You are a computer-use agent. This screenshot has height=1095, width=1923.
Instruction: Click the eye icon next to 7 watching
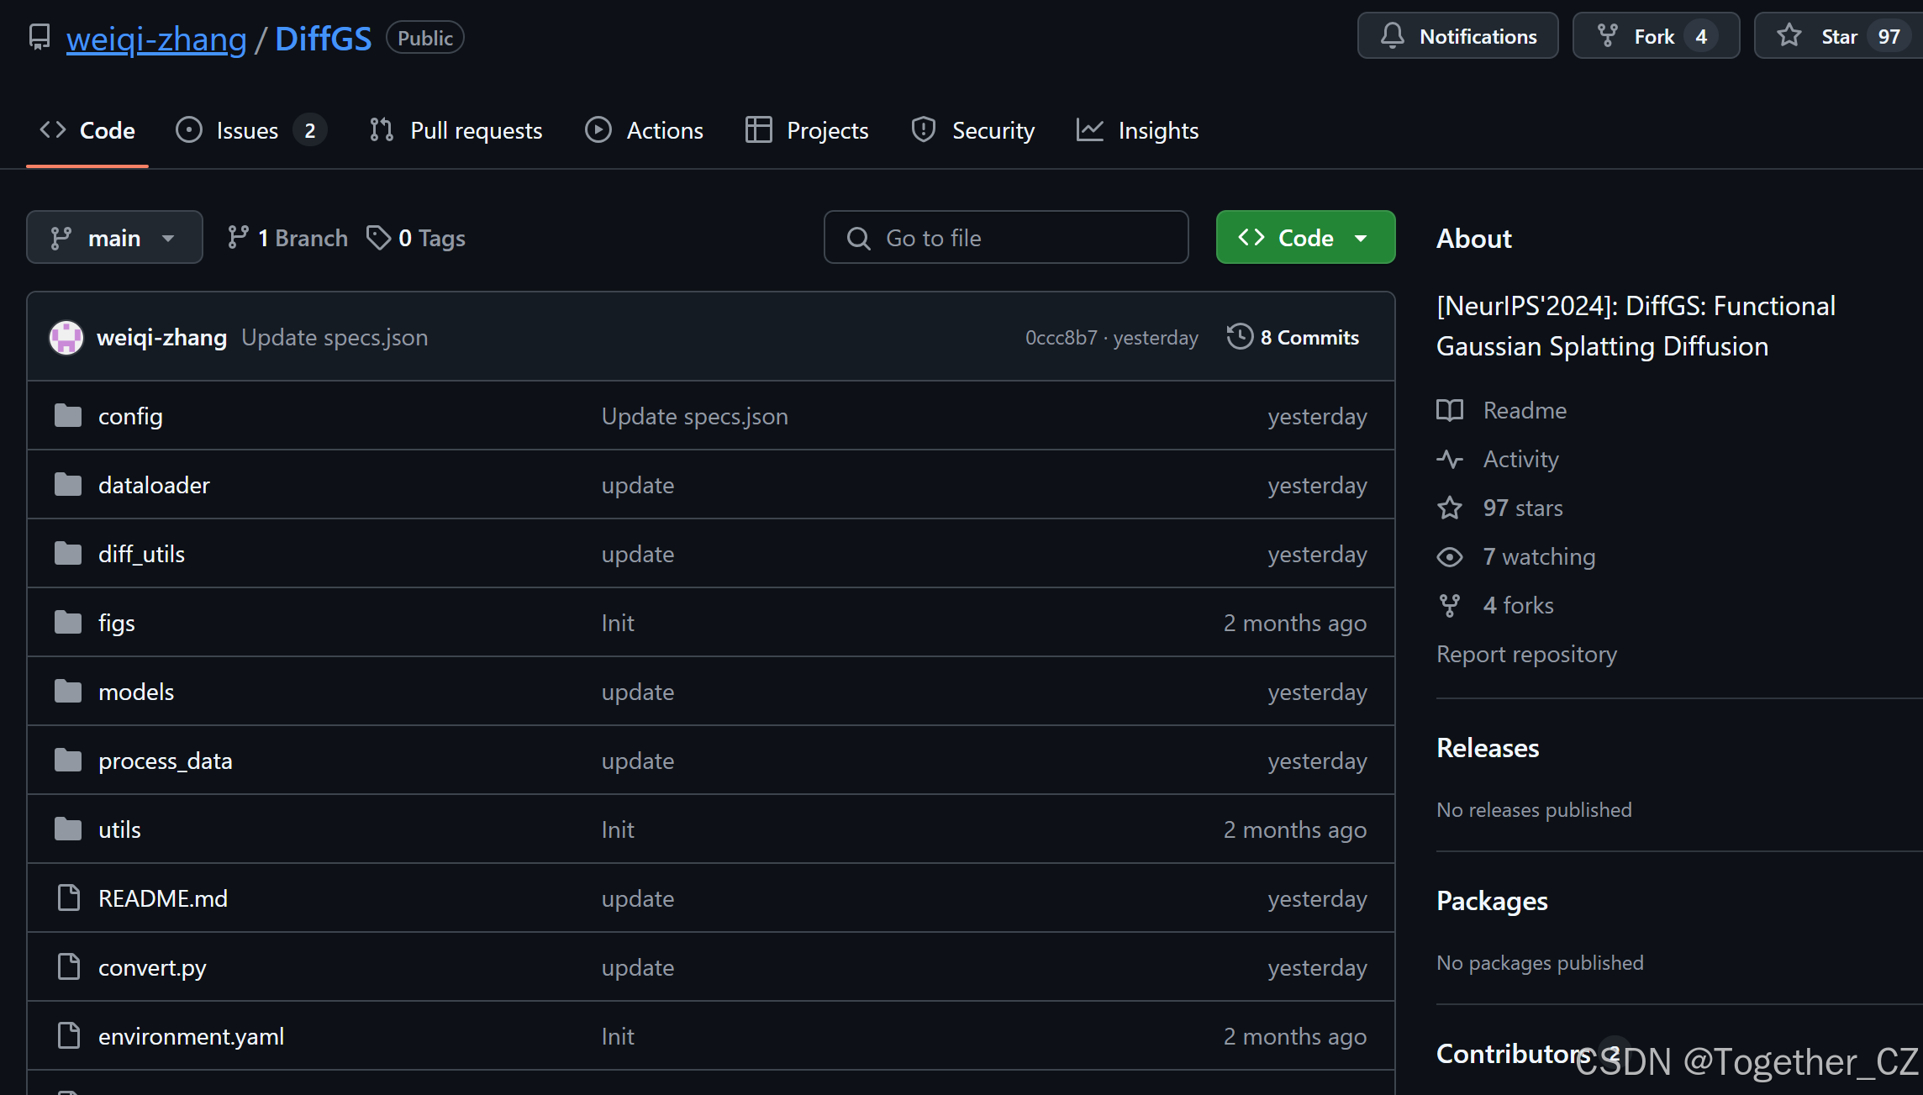pyautogui.click(x=1450, y=556)
